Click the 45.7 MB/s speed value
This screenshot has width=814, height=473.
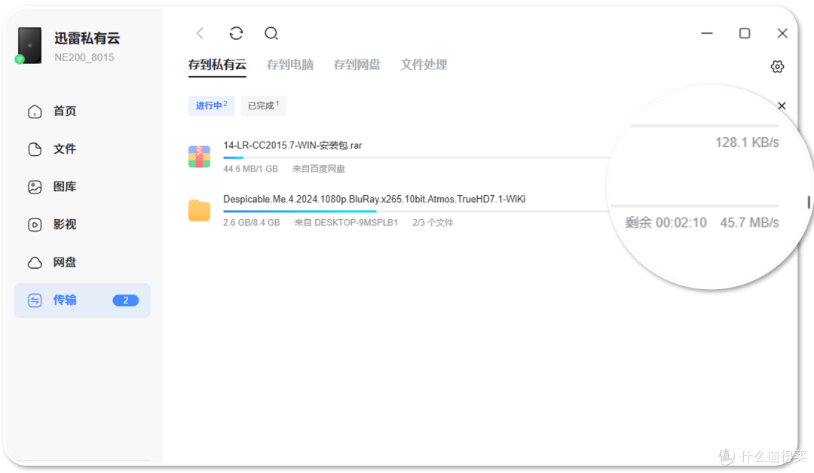click(749, 223)
